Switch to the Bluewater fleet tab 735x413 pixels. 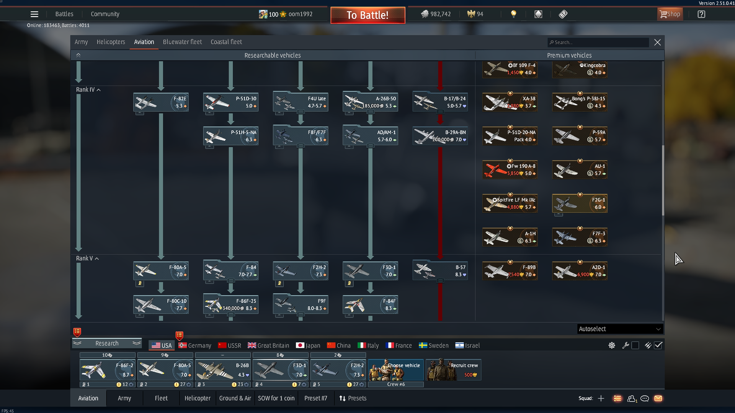pos(182,42)
